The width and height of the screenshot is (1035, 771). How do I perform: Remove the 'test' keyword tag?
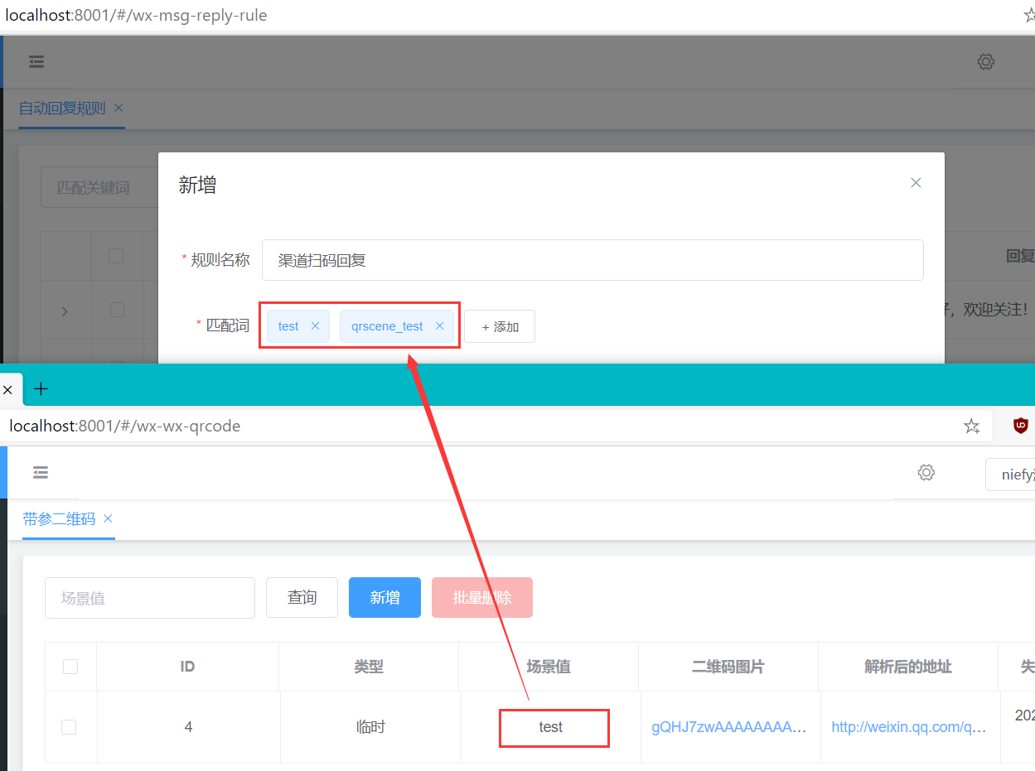pyautogui.click(x=315, y=326)
